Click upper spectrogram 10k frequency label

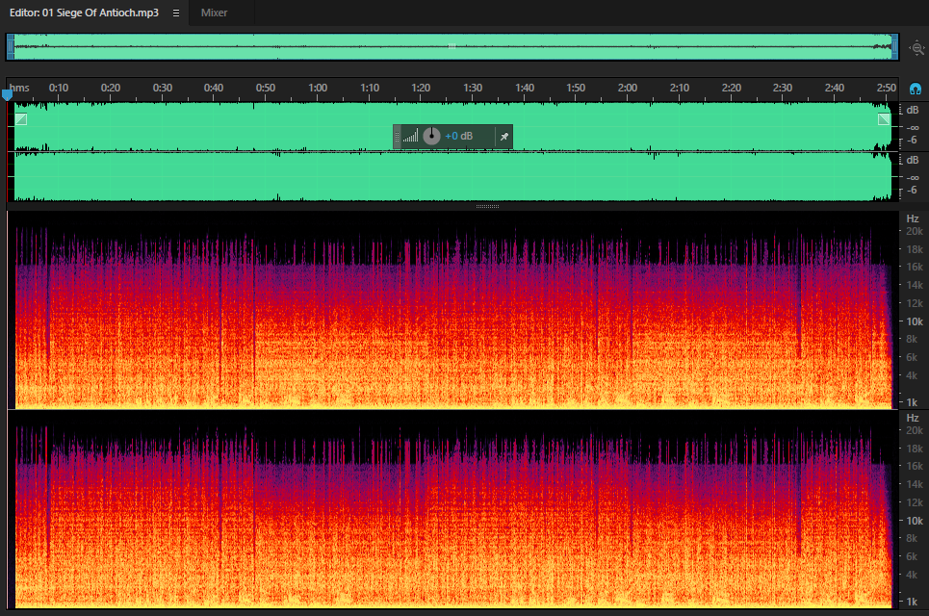pos(915,321)
